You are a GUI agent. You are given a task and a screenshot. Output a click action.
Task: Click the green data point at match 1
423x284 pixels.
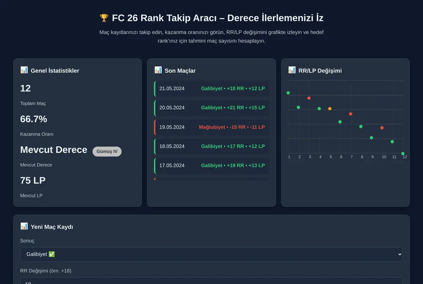(x=288, y=93)
